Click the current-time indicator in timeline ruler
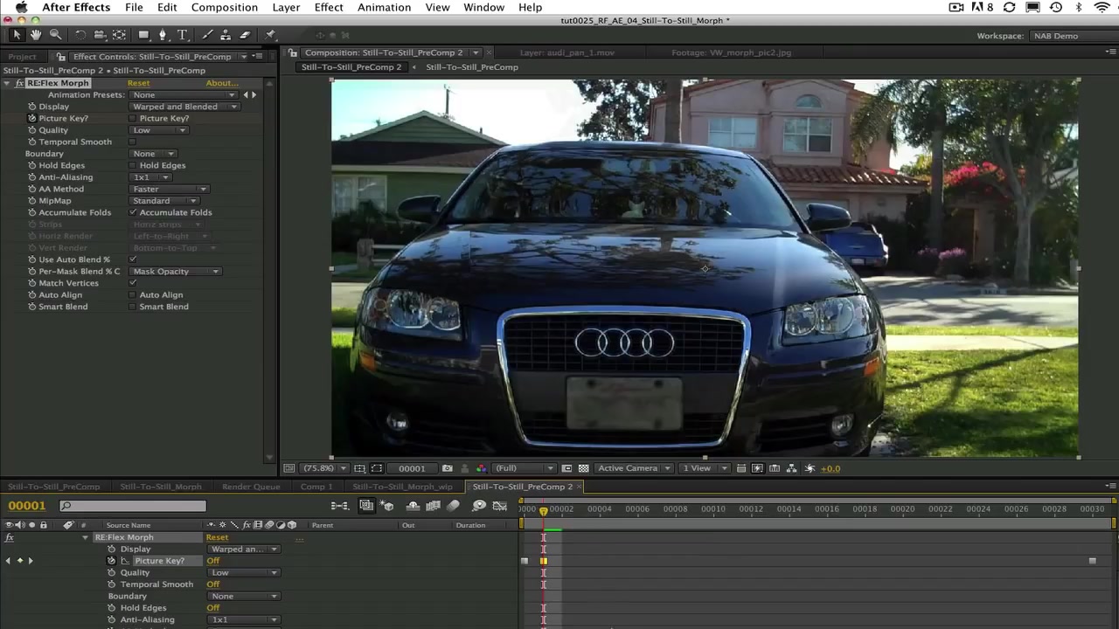This screenshot has height=629, width=1119. coord(543,510)
